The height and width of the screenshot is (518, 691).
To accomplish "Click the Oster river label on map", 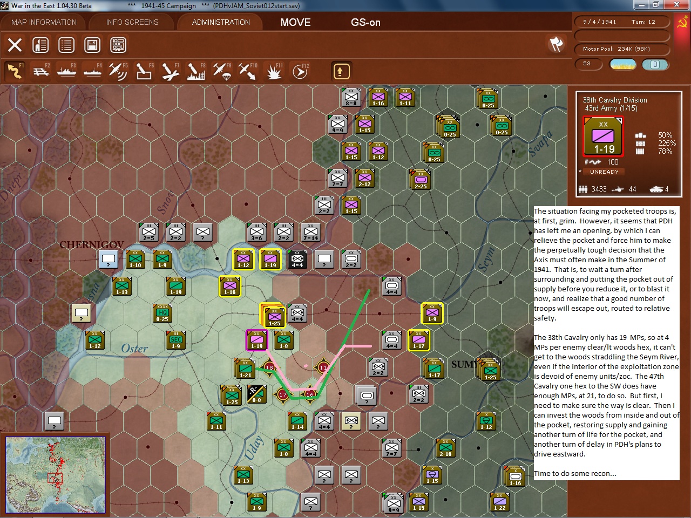I will tap(134, 349).
